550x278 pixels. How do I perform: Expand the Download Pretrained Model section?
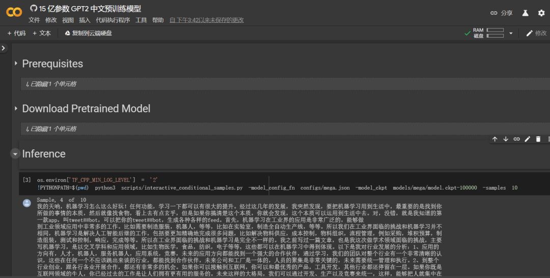click(16, 109)
